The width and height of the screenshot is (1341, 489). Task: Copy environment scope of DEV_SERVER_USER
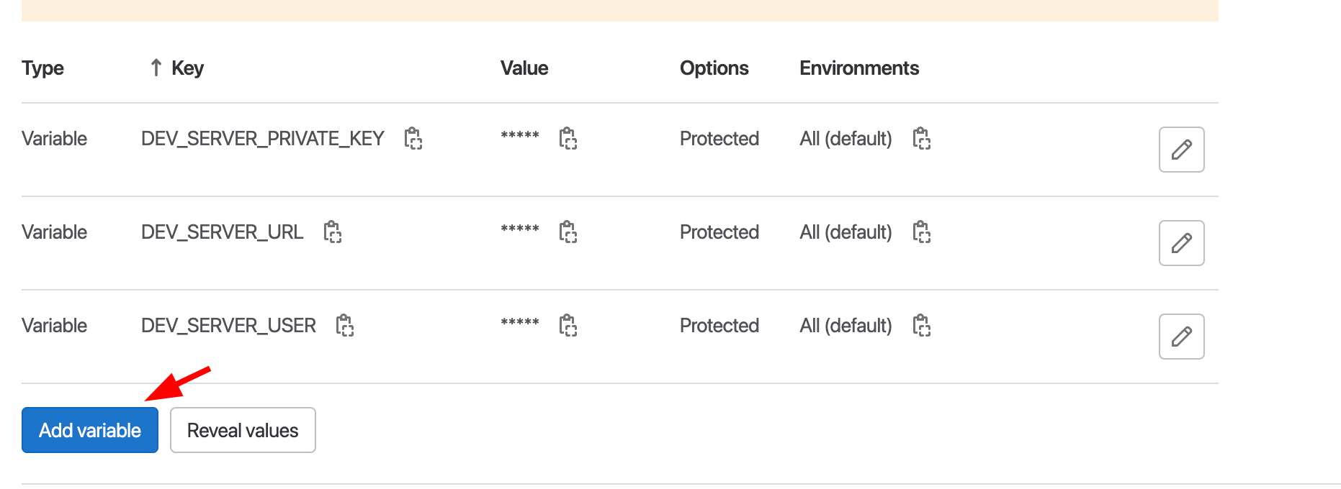pos(922,325)
